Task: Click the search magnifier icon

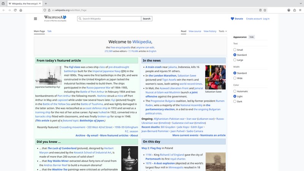Action: coord(80,19)
